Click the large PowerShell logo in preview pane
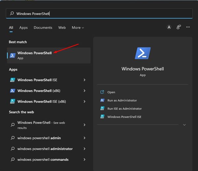 (x=143, y=53)
